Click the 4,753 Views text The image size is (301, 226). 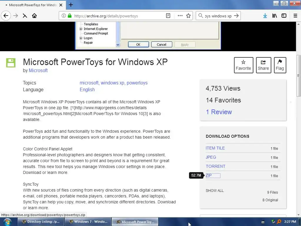223,88
